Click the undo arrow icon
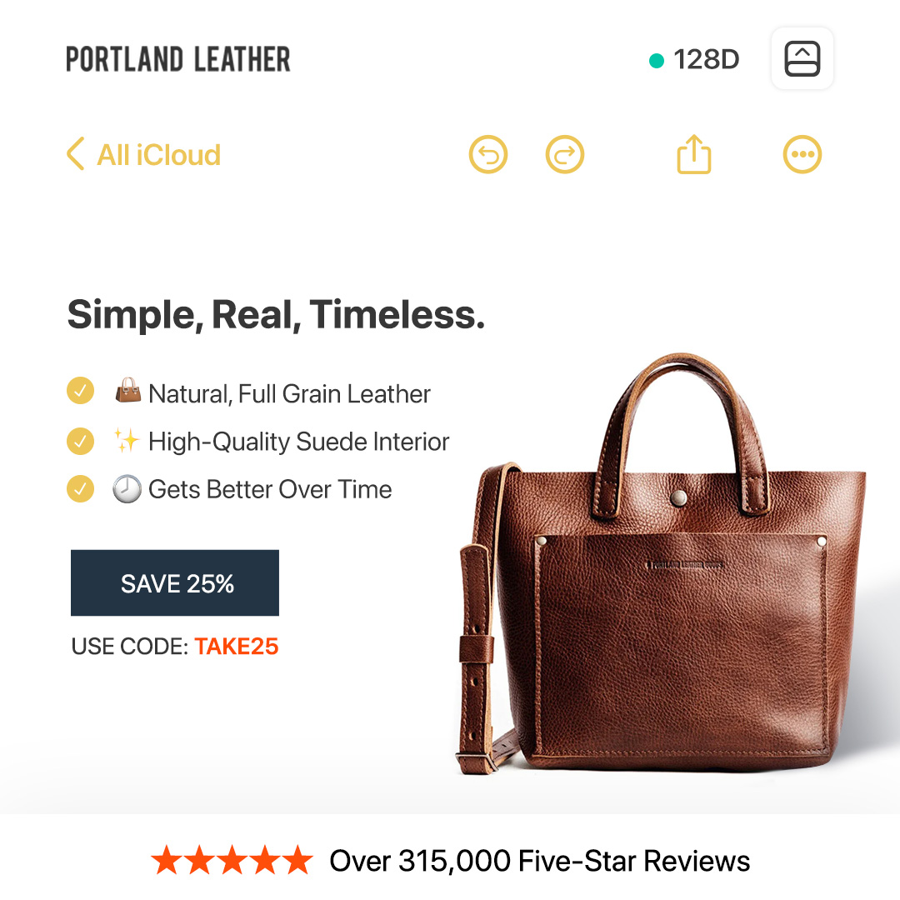Viewport: 900px width, 900px height. (x=487, y=154)
